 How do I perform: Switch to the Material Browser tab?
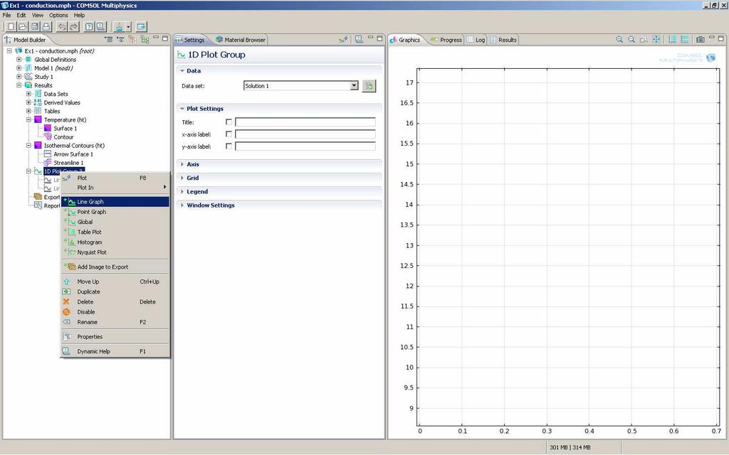(241, 40)
